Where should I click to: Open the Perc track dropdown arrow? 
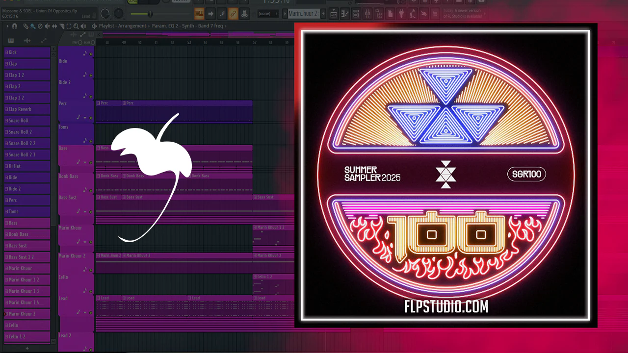tap(84, 118)
